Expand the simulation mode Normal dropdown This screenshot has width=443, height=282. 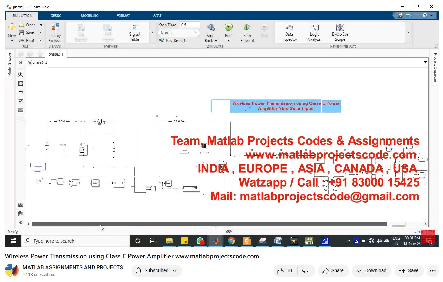pyautogui.click(x=196, y=33)
